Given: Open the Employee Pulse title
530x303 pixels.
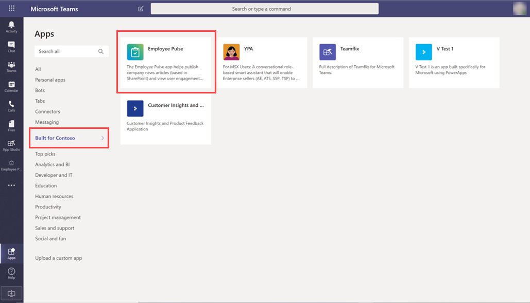Looking at the screenshot, I should point(166,49).
